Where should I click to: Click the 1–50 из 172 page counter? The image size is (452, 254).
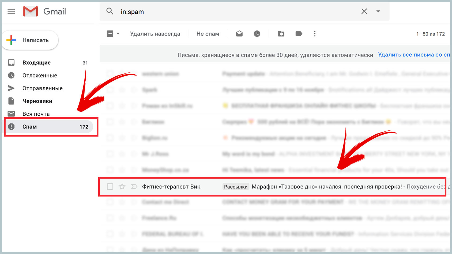point(431,34)
